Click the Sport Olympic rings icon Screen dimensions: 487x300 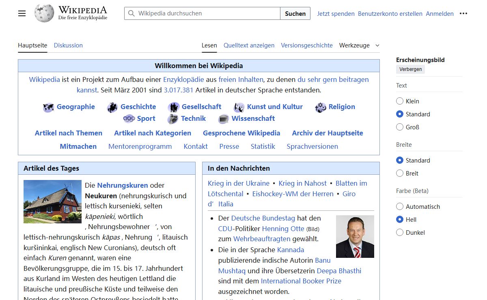129,119
